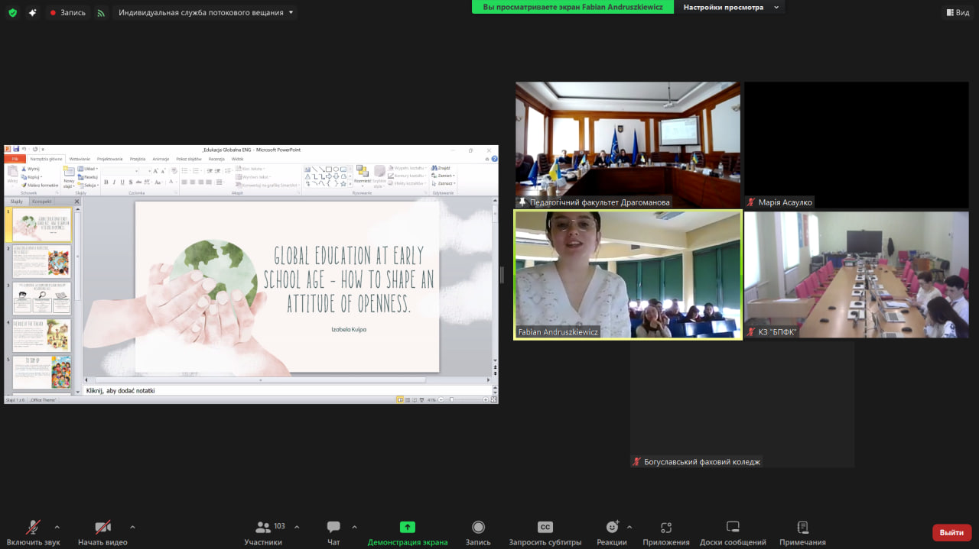The image size is (979, 549).
Task: Open the Notes (Примечания) icon
Action: [x=802, y=532]
